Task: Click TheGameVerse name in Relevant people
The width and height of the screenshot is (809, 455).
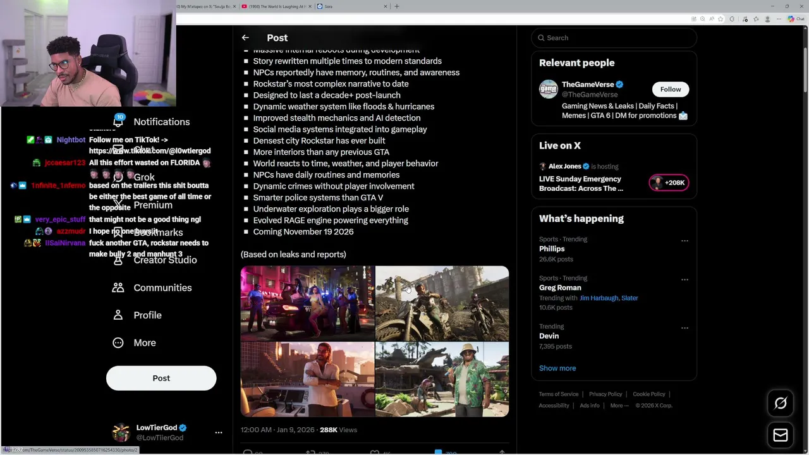Action: tap(588, 85)
